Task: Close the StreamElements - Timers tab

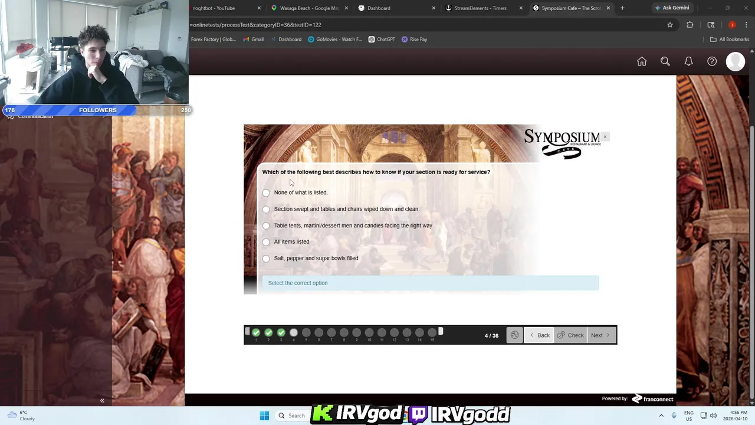Action: (x=521, y=8)
